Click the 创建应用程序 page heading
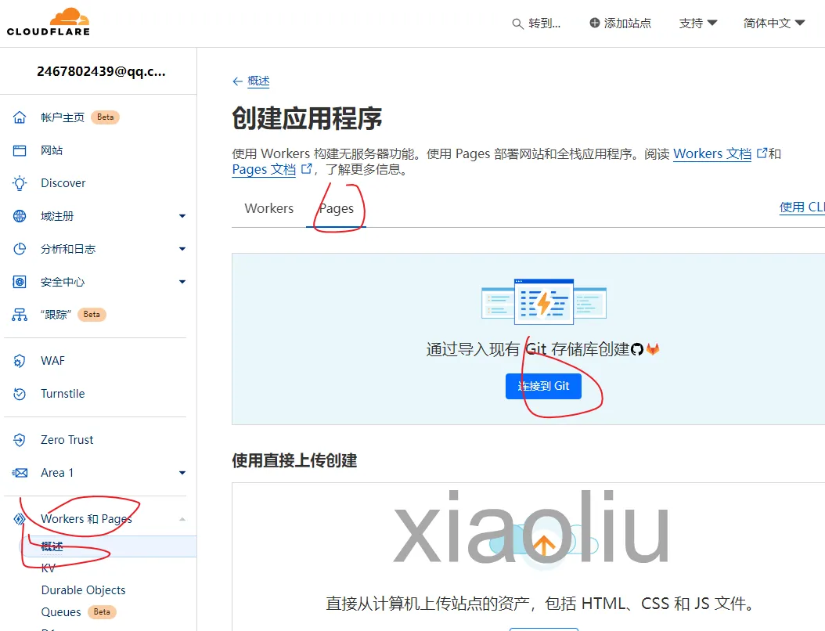The width and height of the screenshot is (825, 631). (x=307, y=118)
